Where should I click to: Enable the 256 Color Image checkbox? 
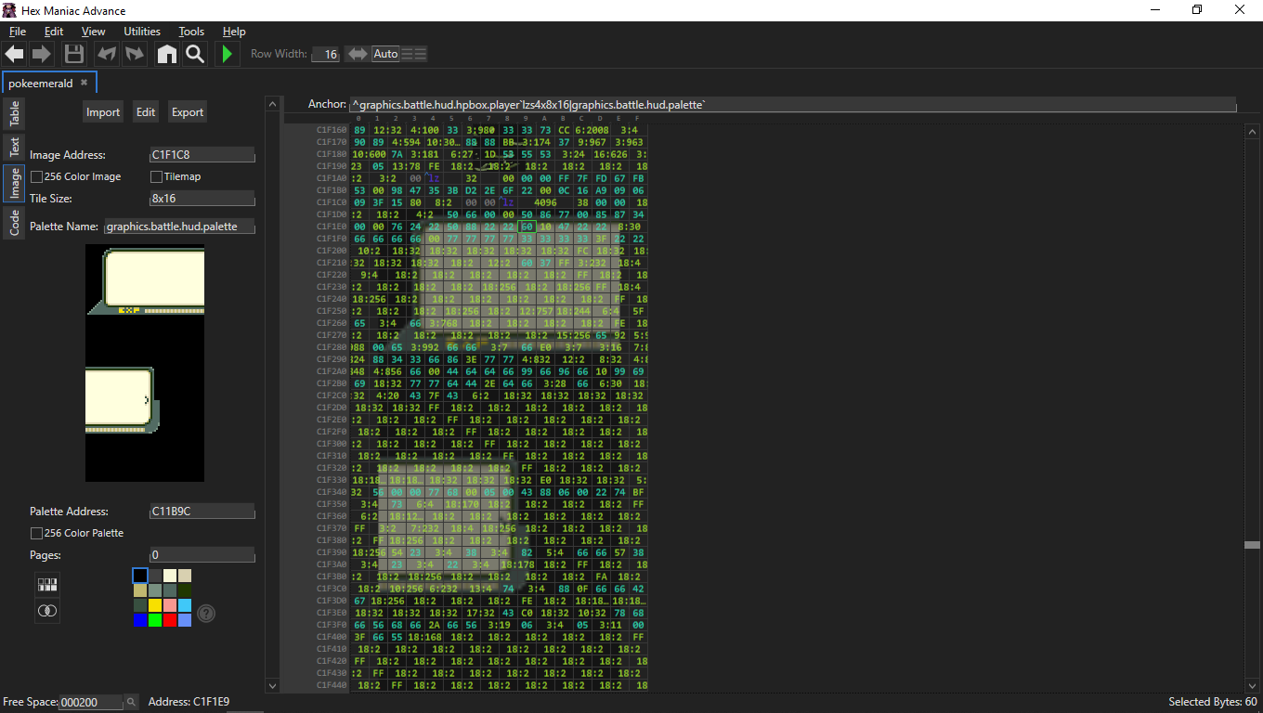point(37,176)
